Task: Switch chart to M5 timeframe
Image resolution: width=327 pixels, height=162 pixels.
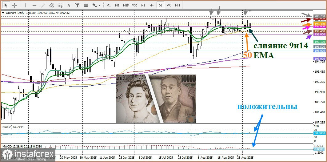Action: click(x=117, y=6)
